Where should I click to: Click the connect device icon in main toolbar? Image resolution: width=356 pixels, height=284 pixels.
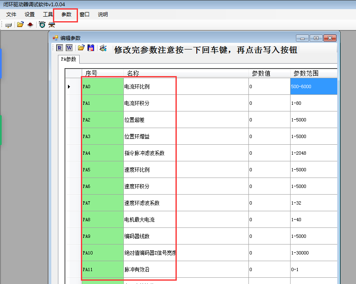coord(8,25)
